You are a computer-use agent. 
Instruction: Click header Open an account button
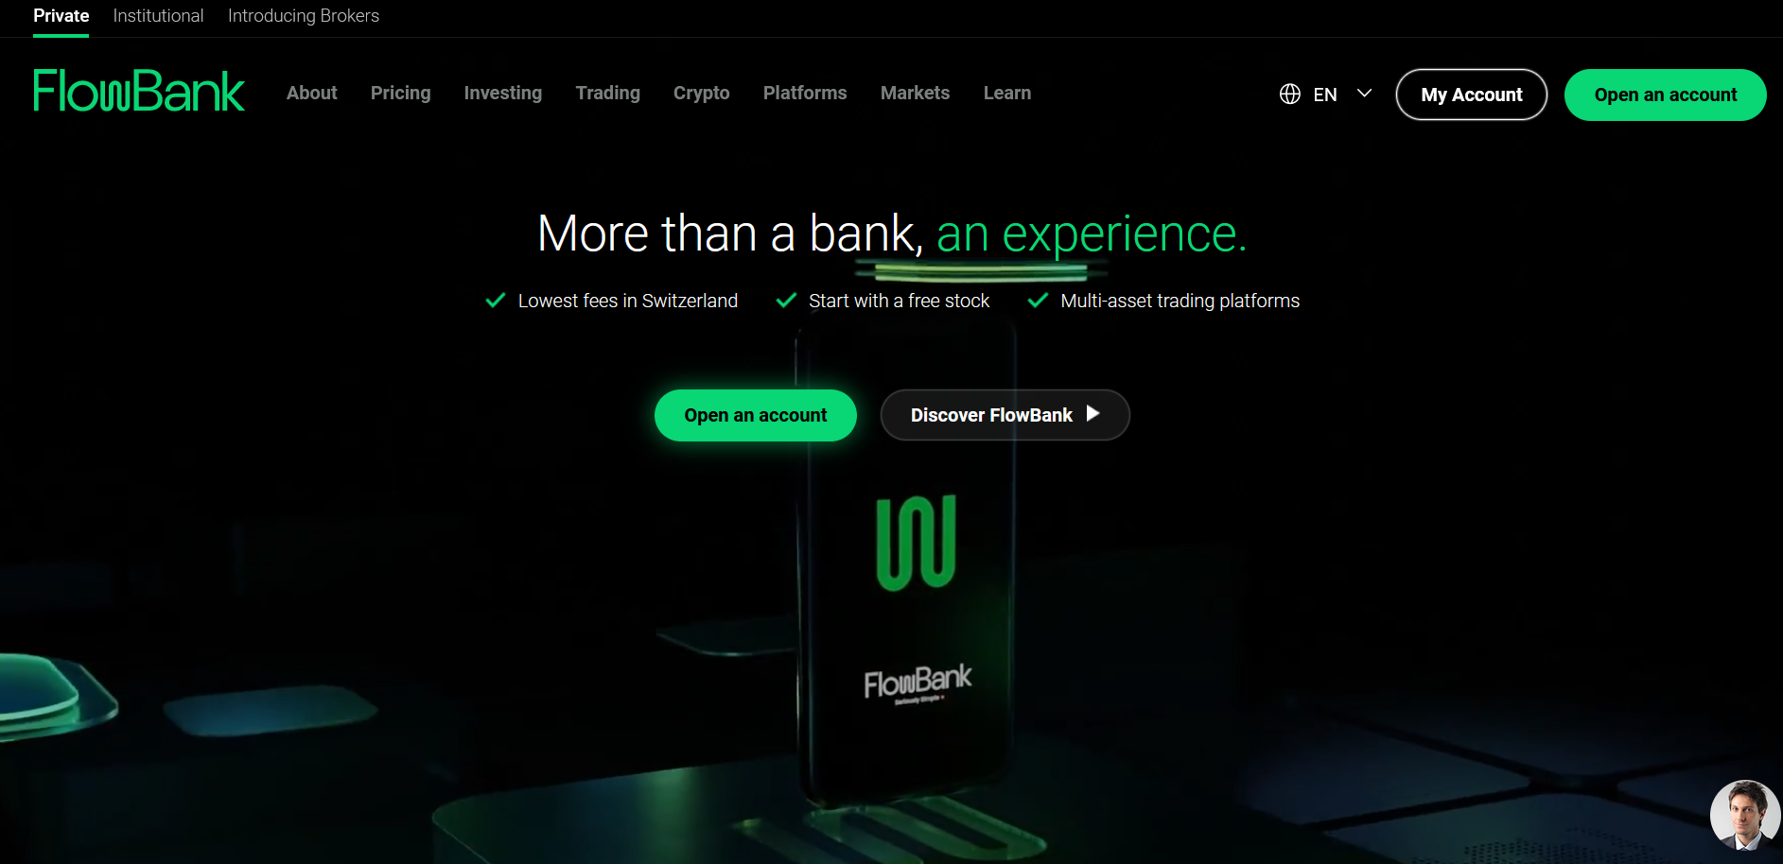1666,95
